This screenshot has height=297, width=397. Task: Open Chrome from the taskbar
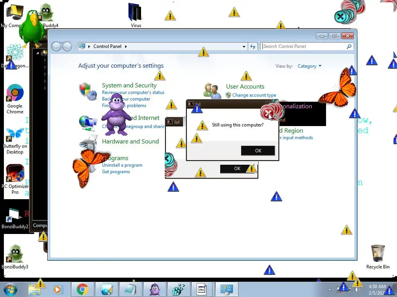(x=82, y=289)
